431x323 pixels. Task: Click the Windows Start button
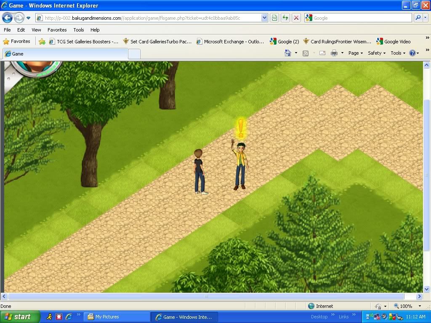19,317
